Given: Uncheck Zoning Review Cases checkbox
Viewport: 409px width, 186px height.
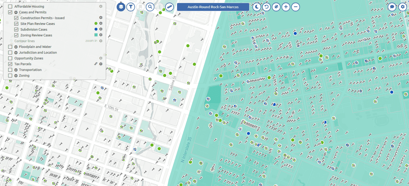Looking at the screenshot, I should (16, 35).
